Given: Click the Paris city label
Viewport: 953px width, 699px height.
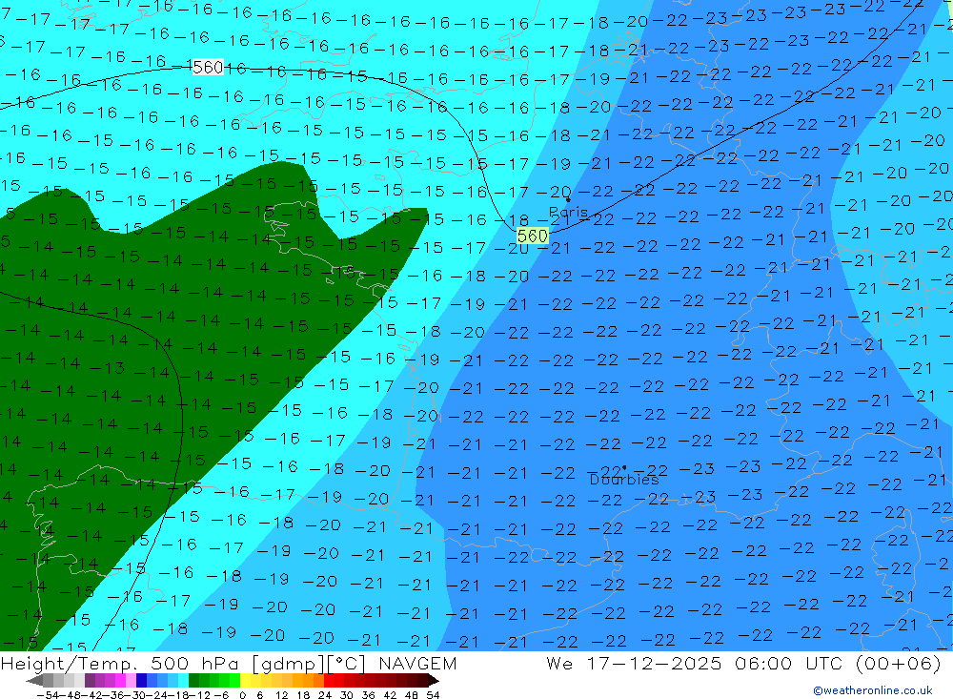Looking at the screenshot, I should pyautogui.click(x=568, y=212).
